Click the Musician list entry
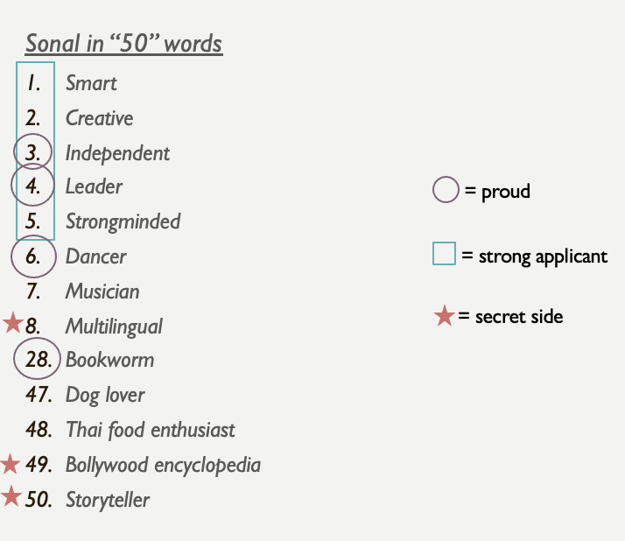The width and height of the screenshot is (625, 541). 102,292
